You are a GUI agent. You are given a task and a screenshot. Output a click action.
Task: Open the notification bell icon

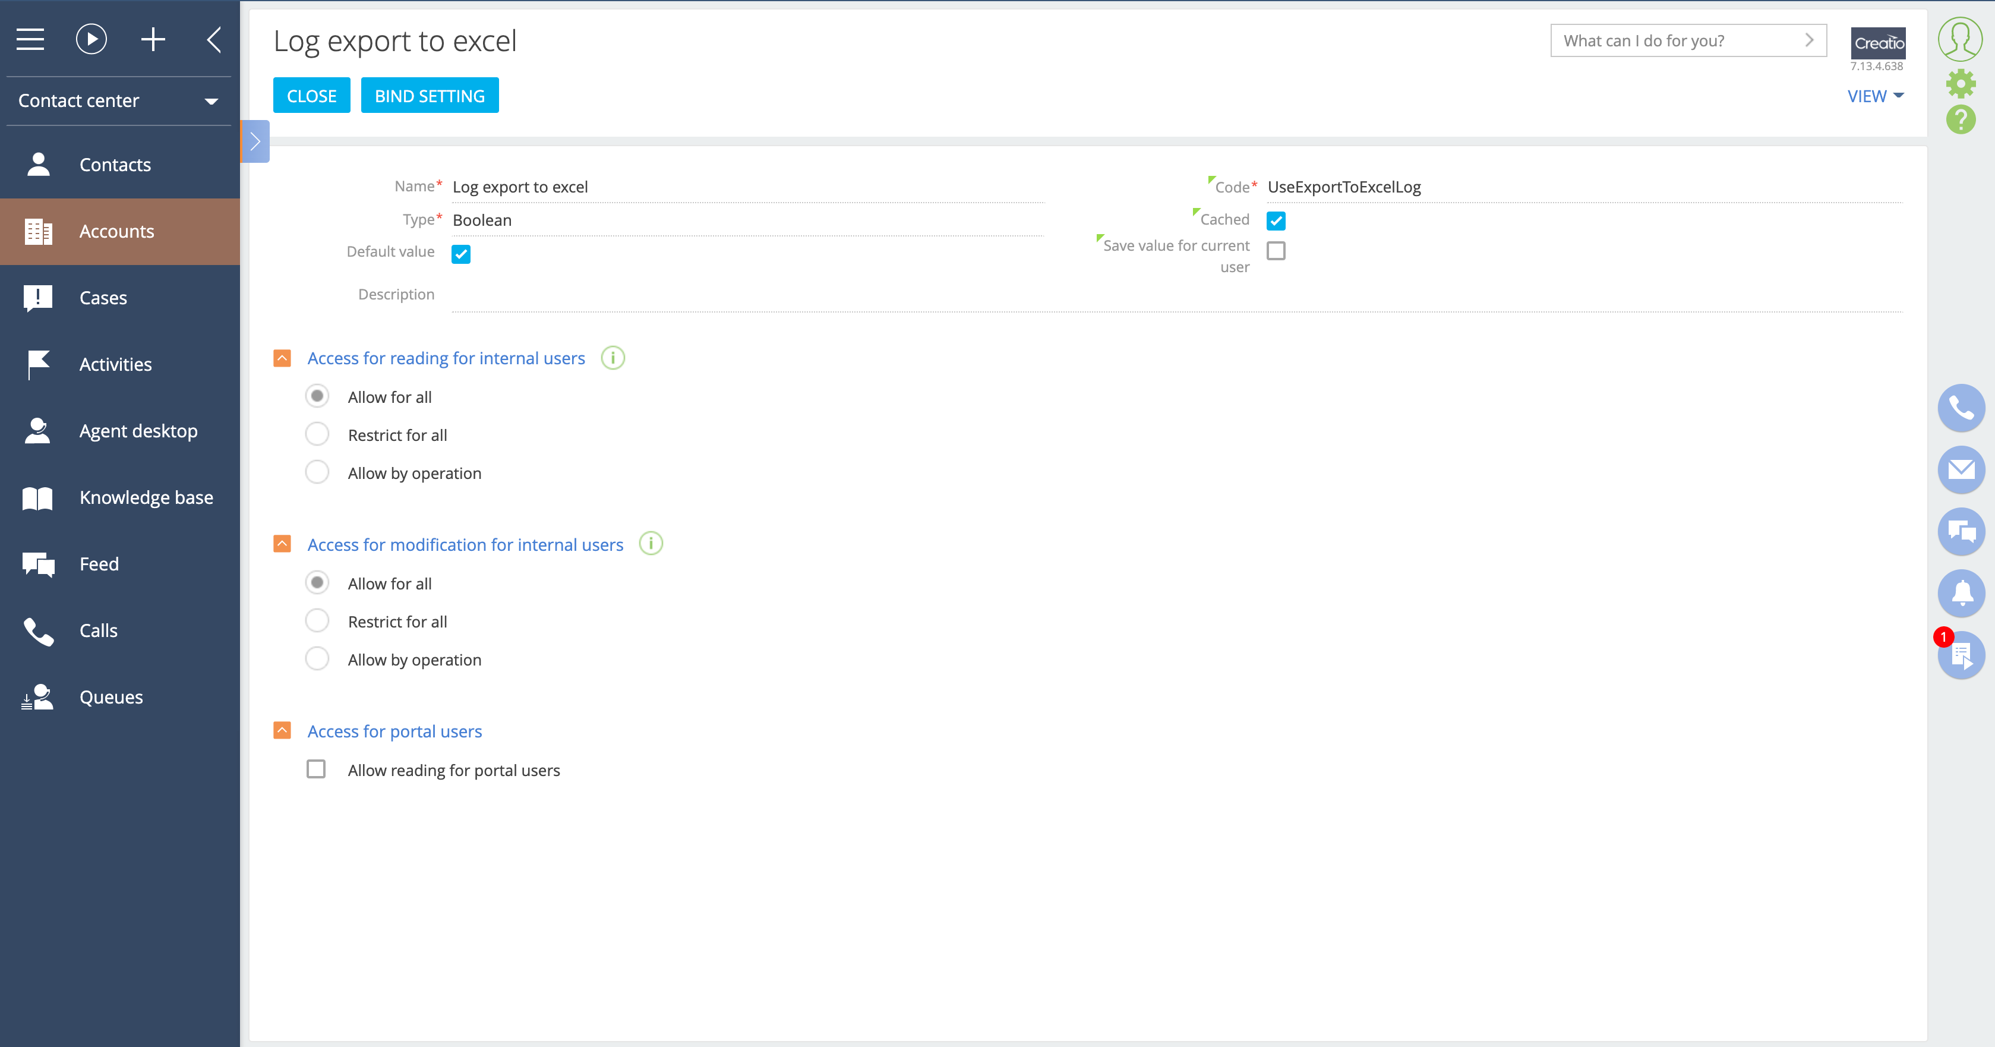1961,593
